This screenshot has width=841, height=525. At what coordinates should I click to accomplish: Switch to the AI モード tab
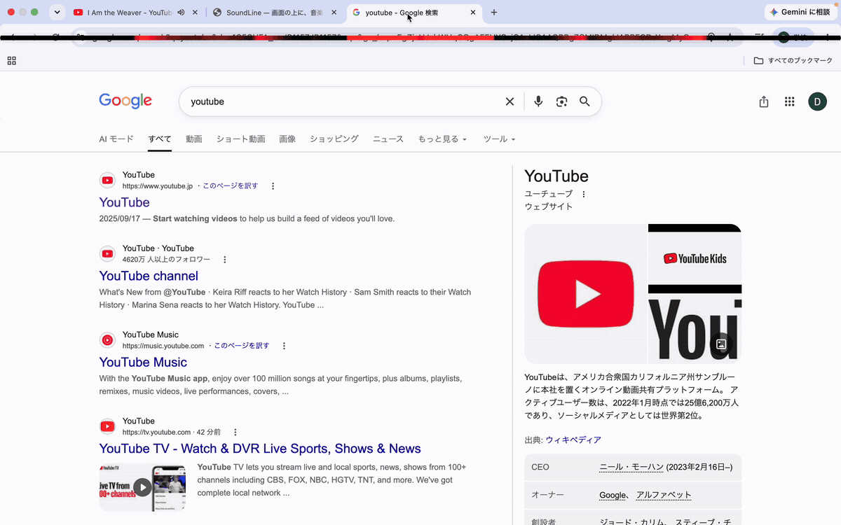[x=116, y=139]
